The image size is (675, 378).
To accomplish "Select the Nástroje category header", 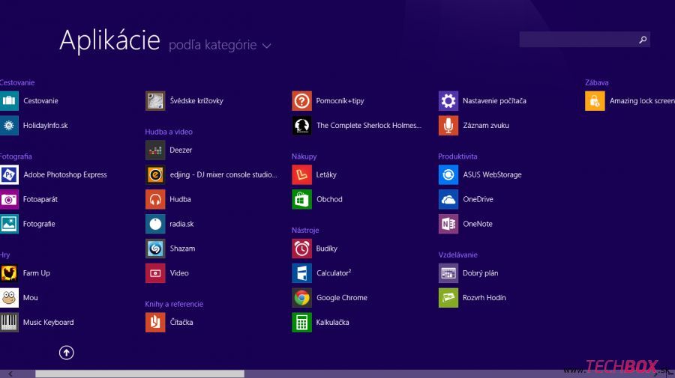I will 305,231.
